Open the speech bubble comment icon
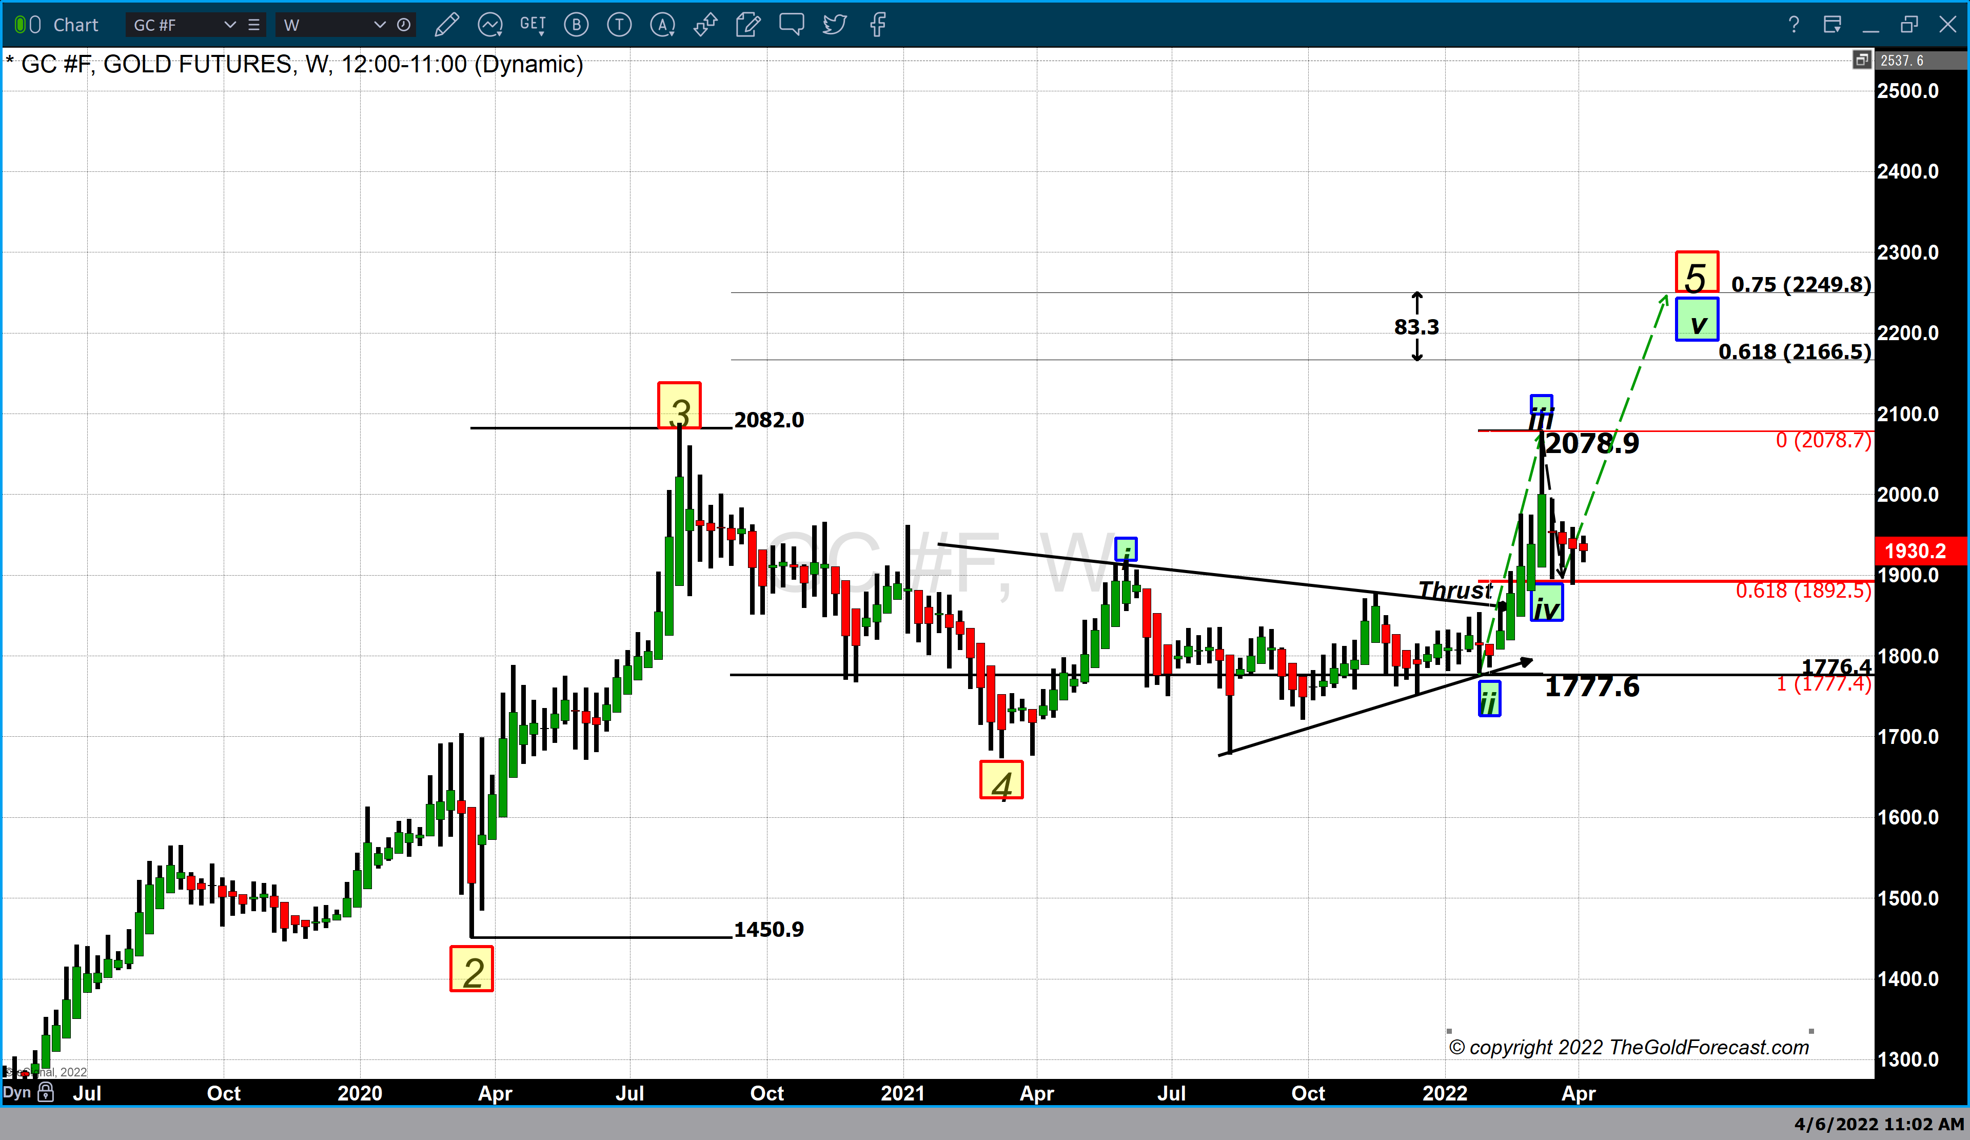1970x1140 pixels. click(x=791, y=25)
